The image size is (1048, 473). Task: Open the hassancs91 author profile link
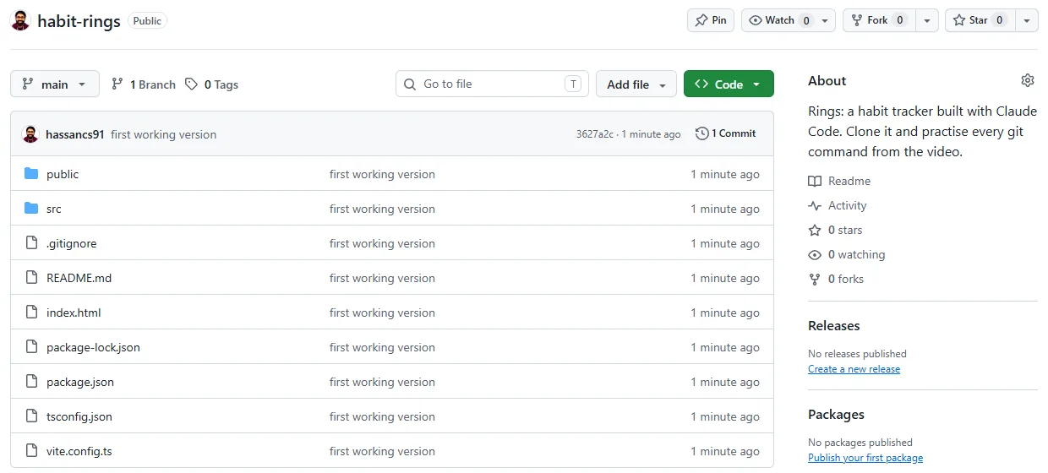tap(75, 134)
